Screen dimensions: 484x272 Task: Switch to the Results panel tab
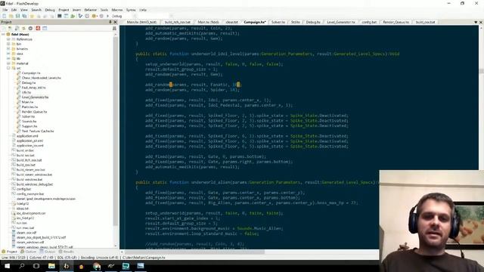[x=66, y=252]
